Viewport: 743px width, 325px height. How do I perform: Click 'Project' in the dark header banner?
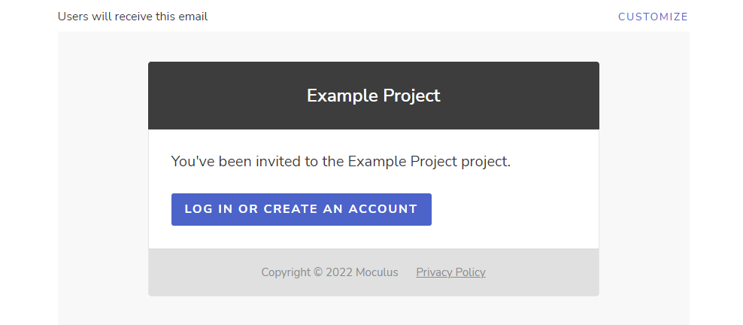point(412,96)
